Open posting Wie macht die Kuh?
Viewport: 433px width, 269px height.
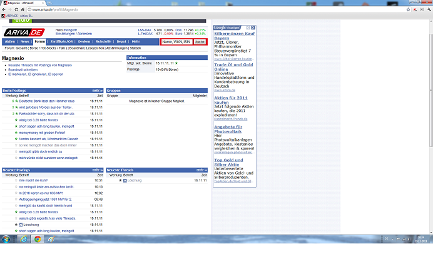[x=33, y=180]
